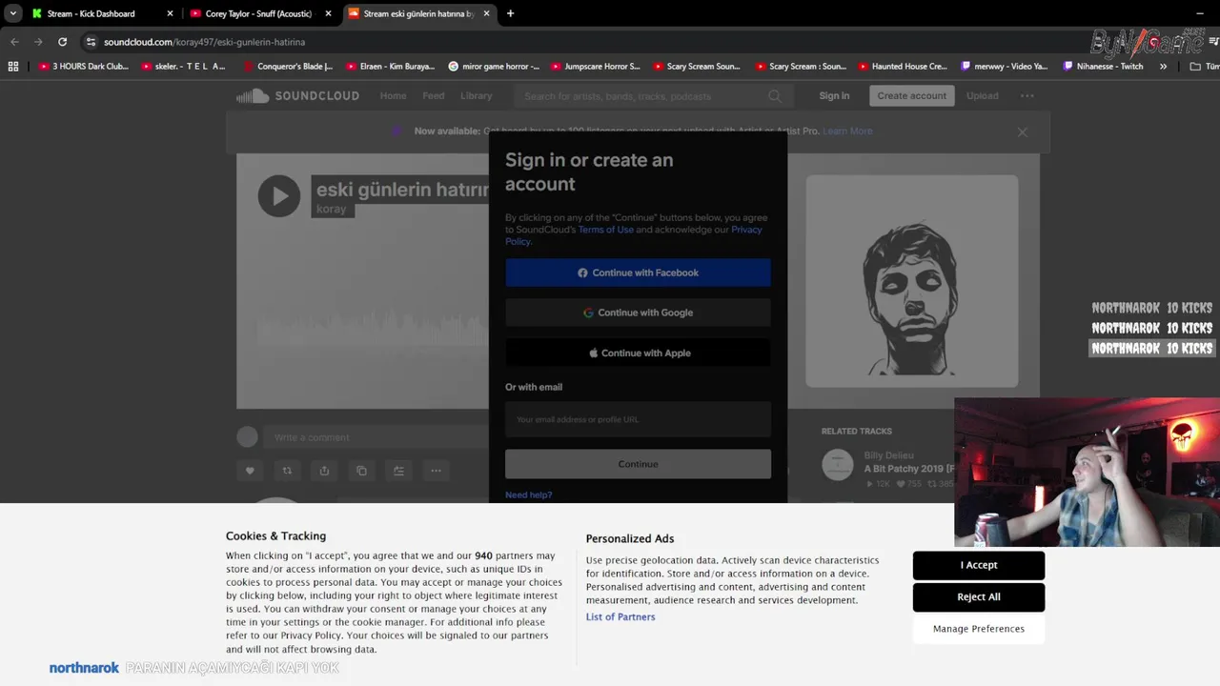Open the more actions ellipsis below the track
This screenshot has width=1220, height=686.
(x=436, y=471)
